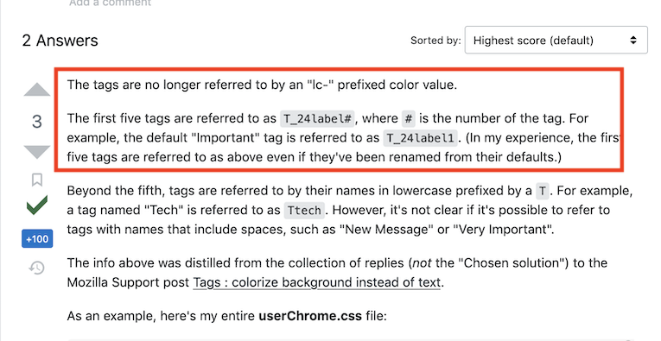The height and width of the screenshot is (341, 661).
Task: Click the Add a comment link
Action: (110, 3)
